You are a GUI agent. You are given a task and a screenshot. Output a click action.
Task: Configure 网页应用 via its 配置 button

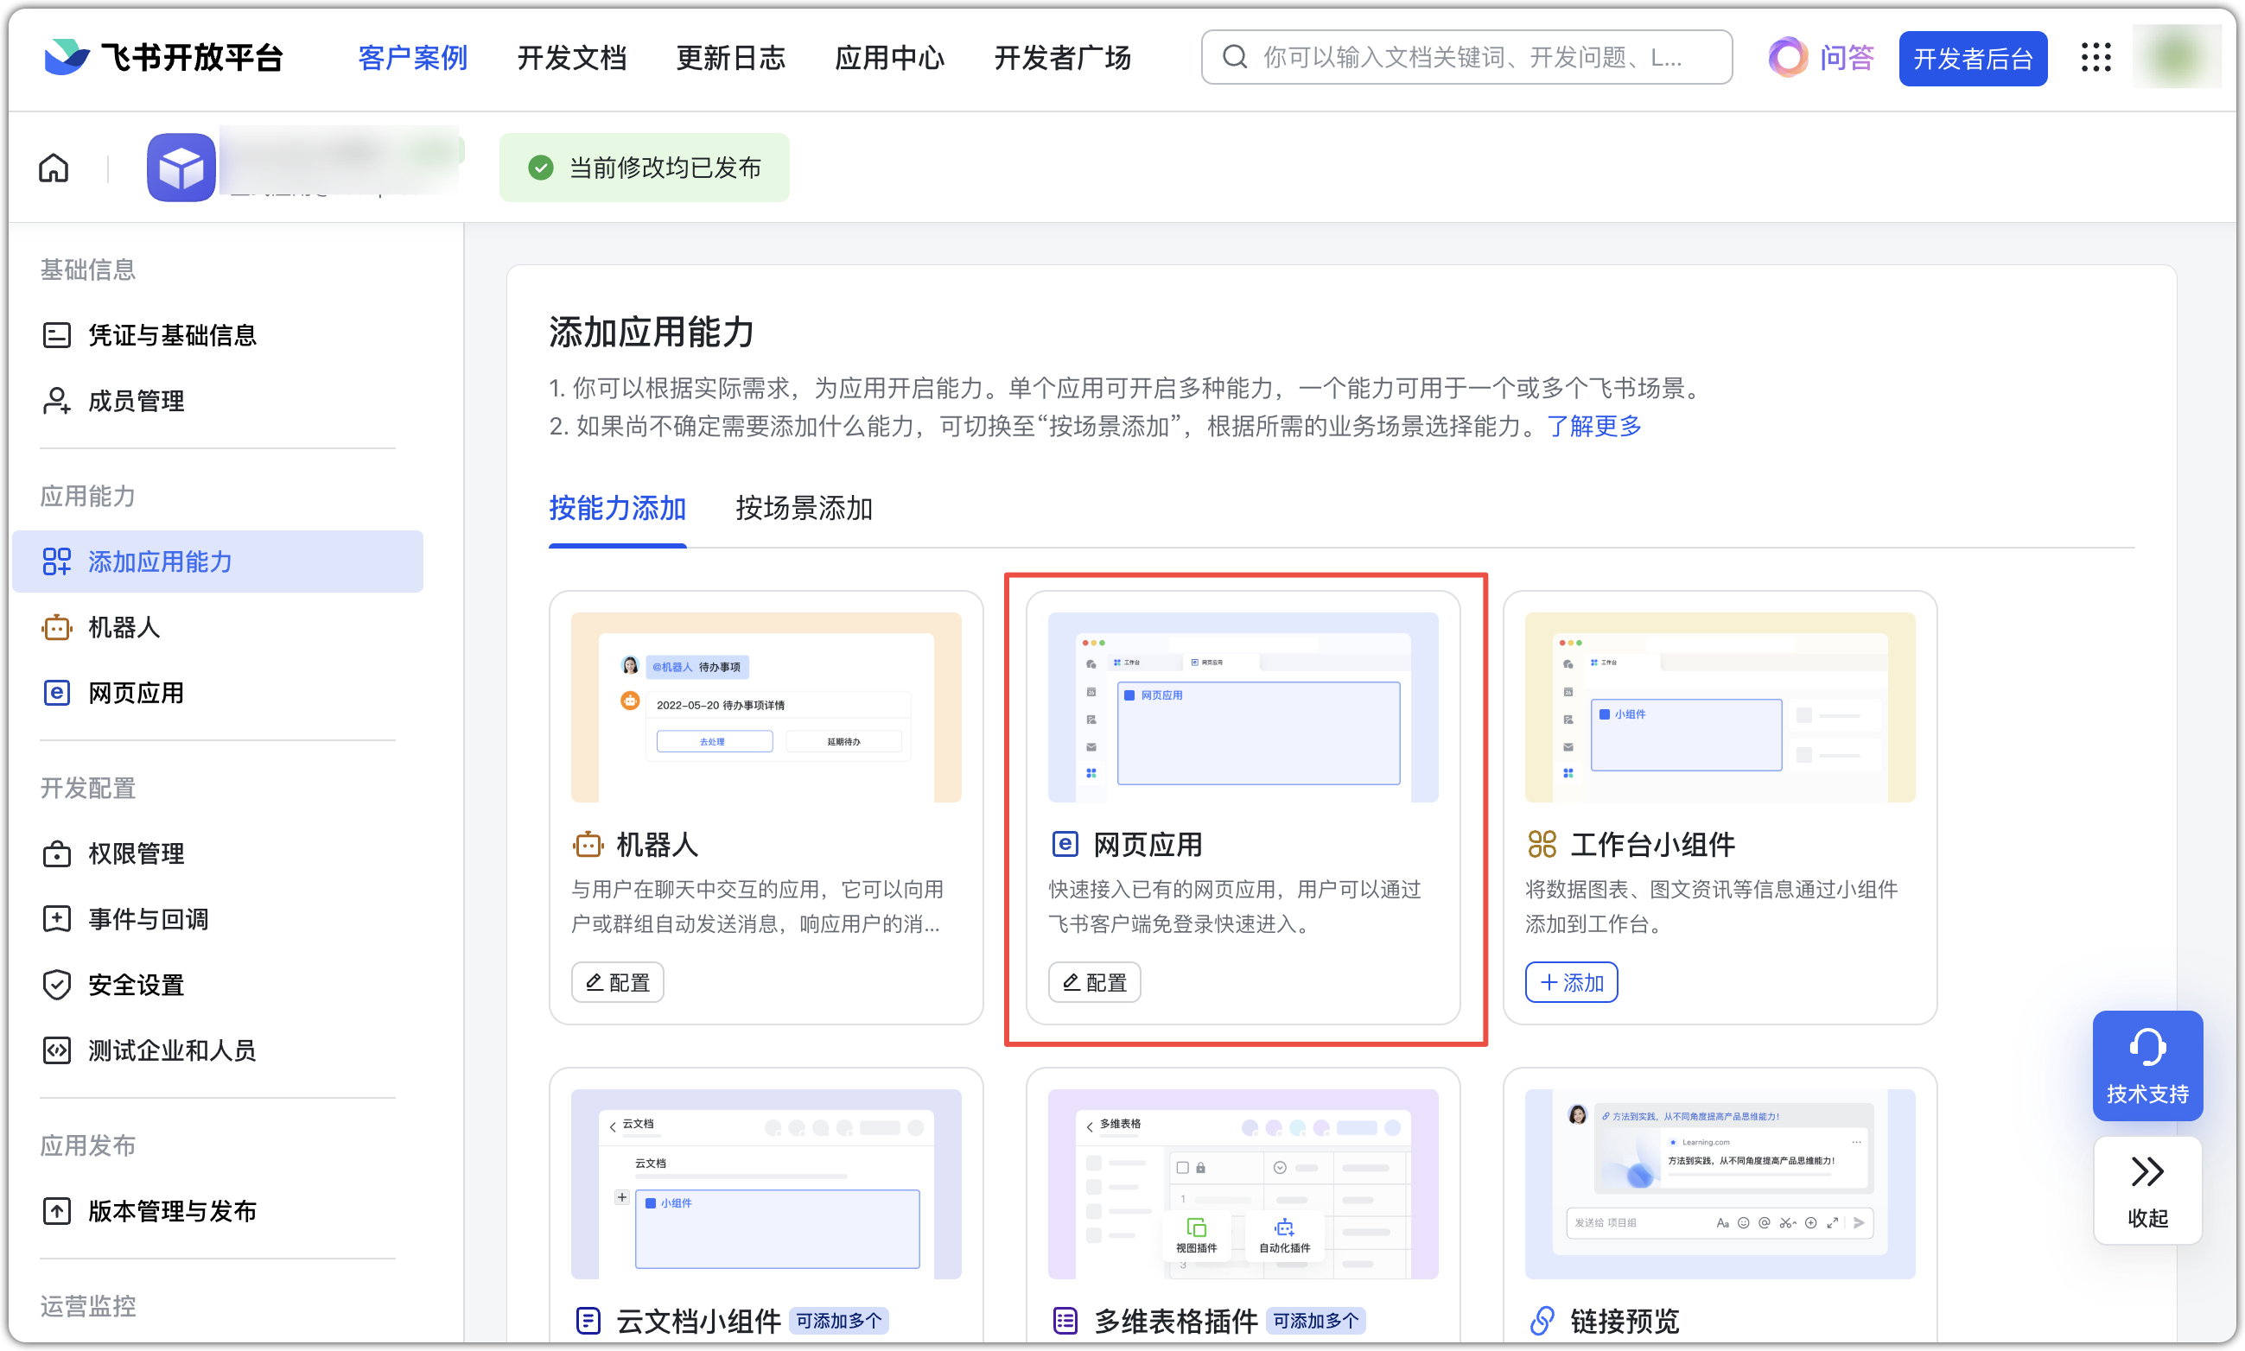[x=1094, y=982]
